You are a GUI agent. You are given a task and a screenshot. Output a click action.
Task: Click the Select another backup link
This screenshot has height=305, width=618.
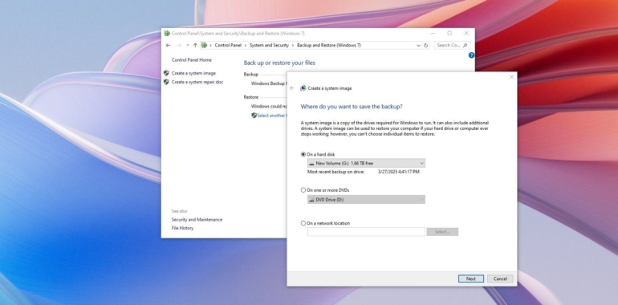pyautogui.click(x=272, y=116)
